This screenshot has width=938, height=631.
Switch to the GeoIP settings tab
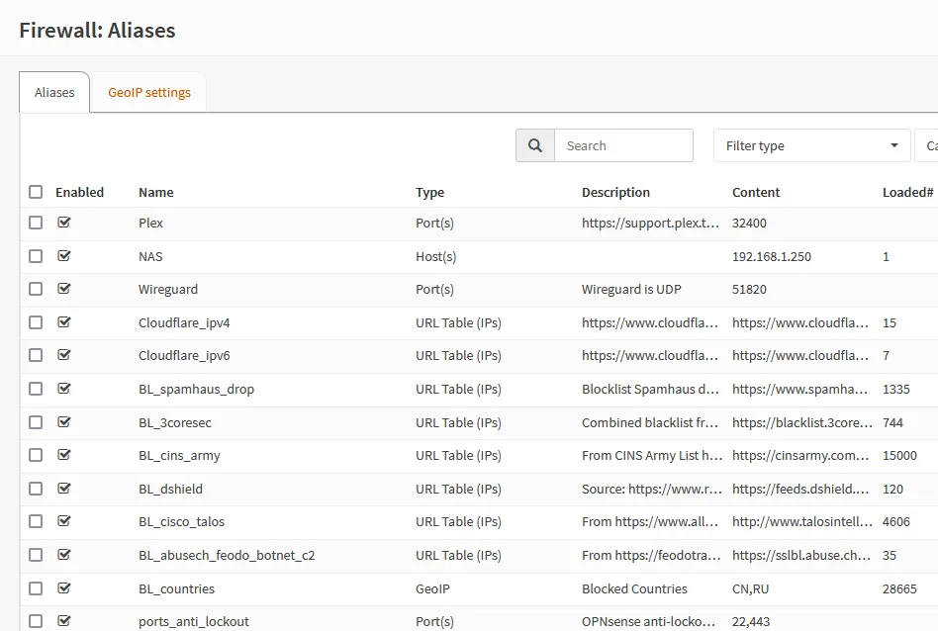click(x=148, y=92)
